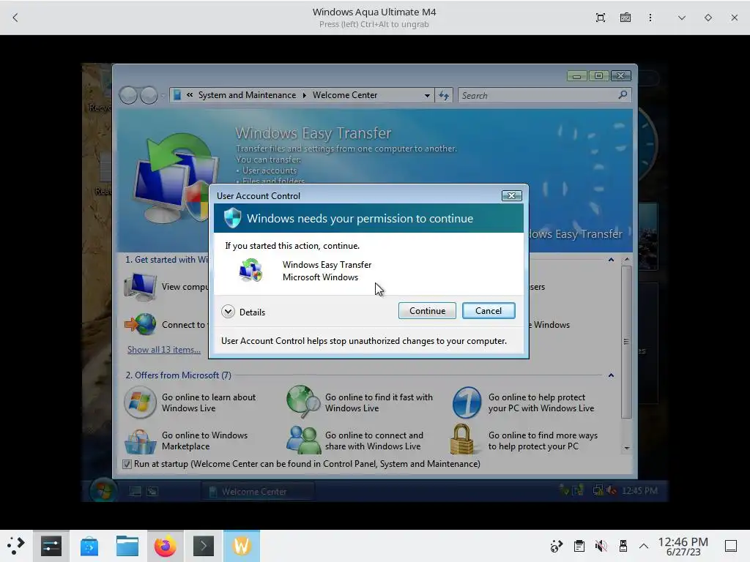Click Connect to the Internet globe icon
750x562 pixels.
click(x=141, y=324)
